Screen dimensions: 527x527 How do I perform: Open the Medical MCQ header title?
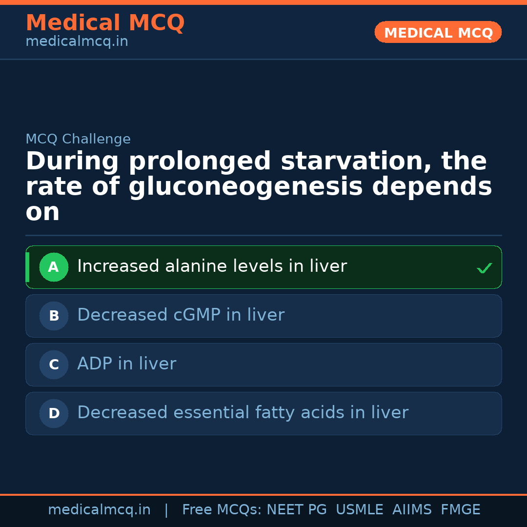[105, 23]
